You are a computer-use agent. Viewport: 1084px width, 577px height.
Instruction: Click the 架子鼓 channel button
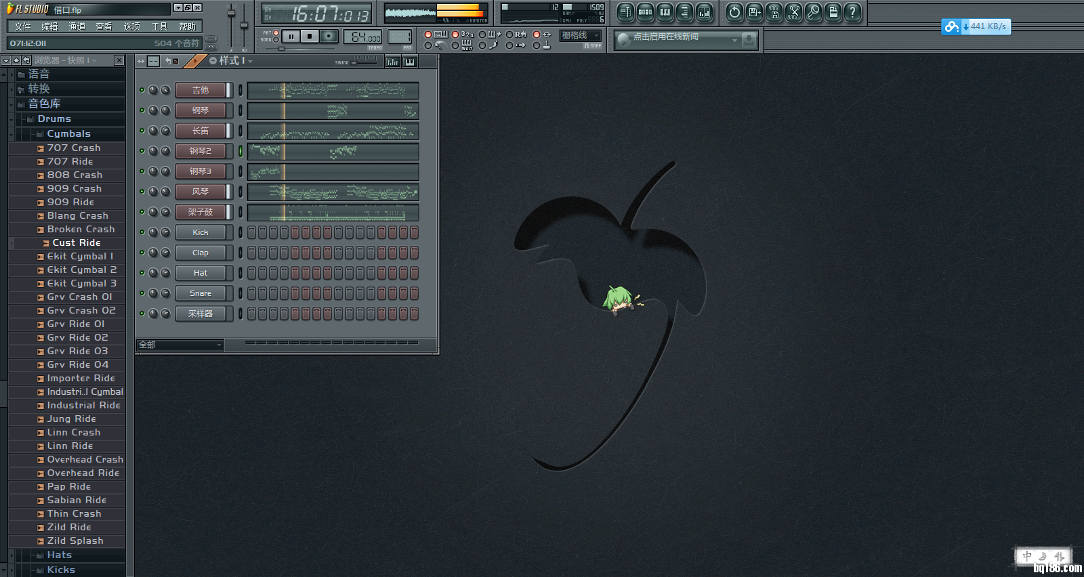coord(200,212)
